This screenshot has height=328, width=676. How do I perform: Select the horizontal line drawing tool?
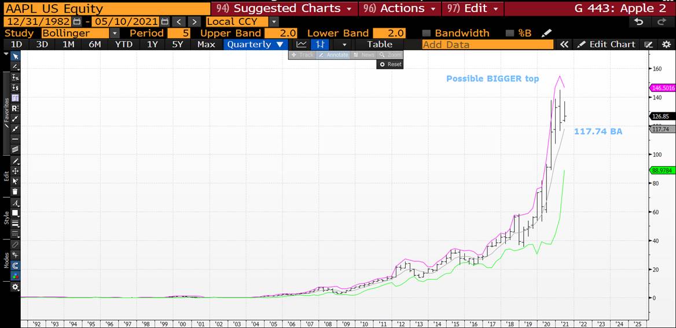pos(16,139)
